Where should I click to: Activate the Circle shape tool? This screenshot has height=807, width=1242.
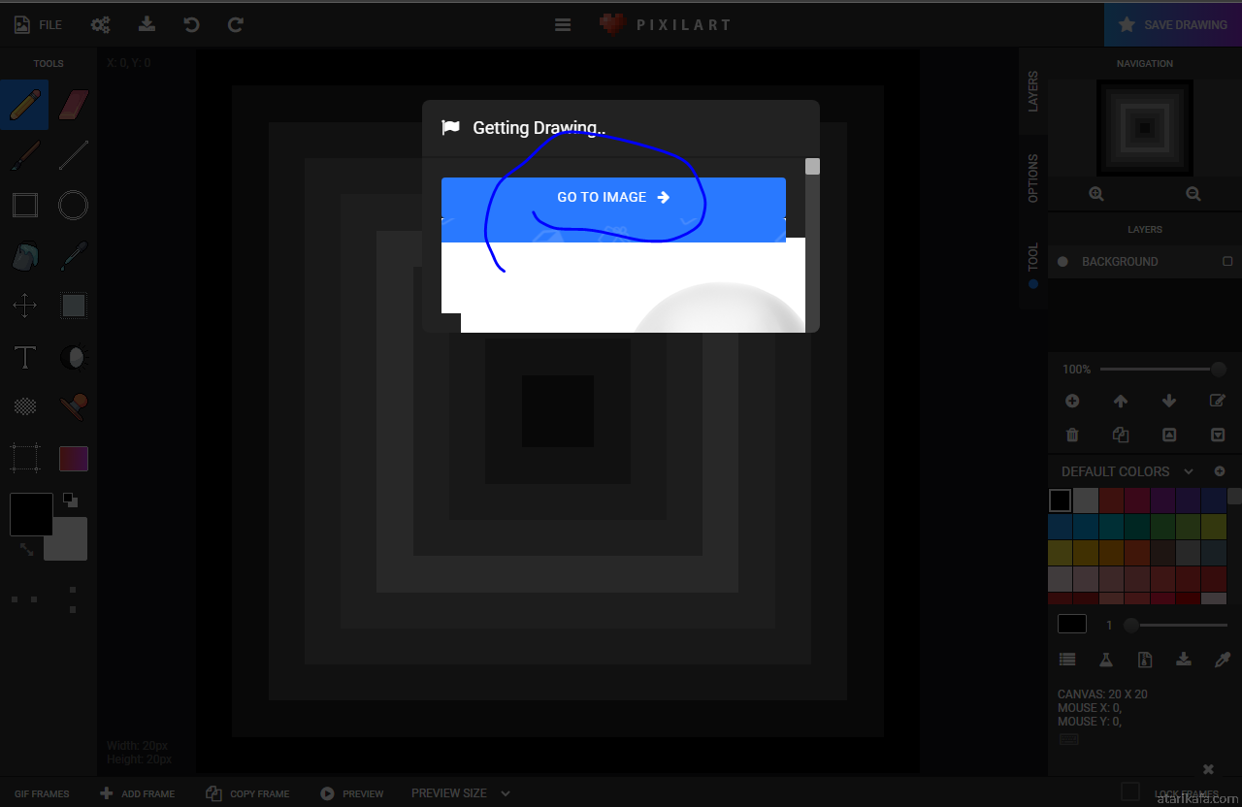(x=74, y=206)
